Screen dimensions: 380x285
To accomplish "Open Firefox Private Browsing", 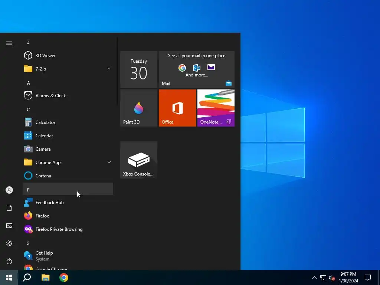I will click(68, 229).
